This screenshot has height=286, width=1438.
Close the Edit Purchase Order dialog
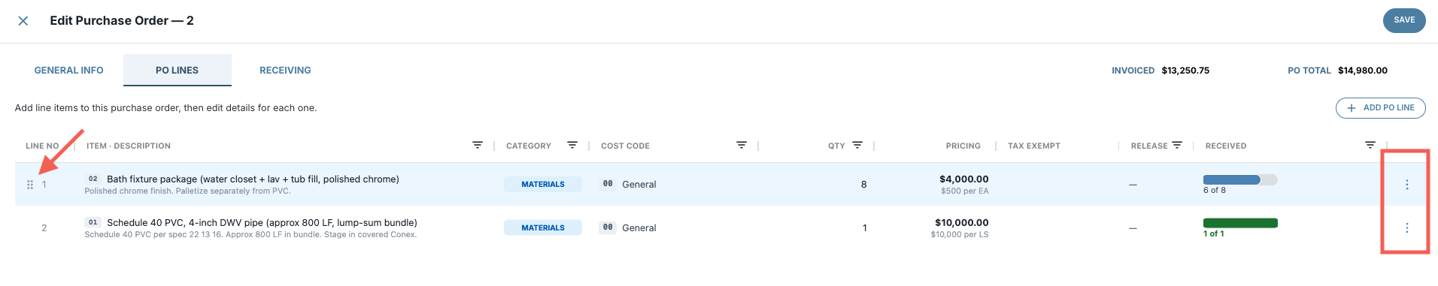pyautogui.click(x=23, y=21)
